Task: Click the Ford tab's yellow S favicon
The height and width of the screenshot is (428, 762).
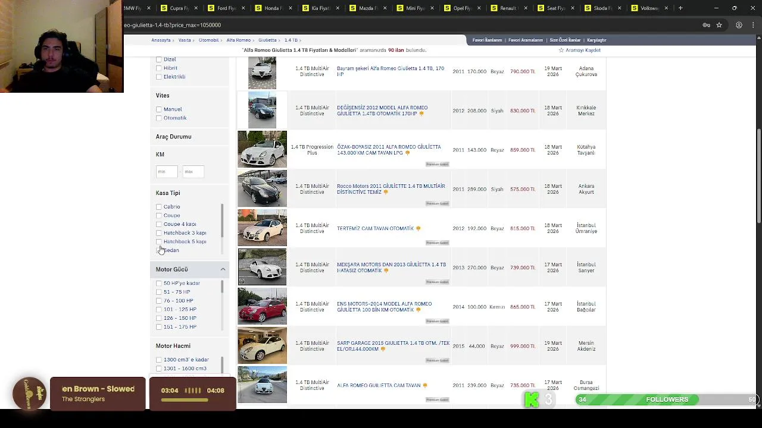Action: [x=211, y=8]
